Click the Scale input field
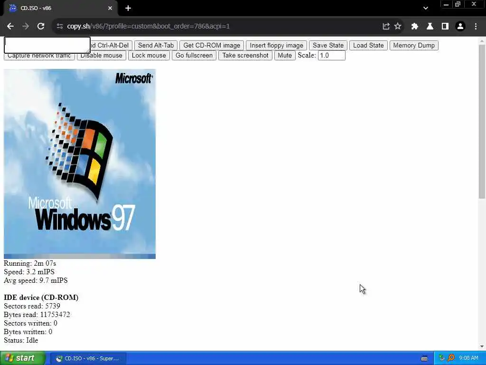This screenshot has width=486, height=365. tap(332, 55)
